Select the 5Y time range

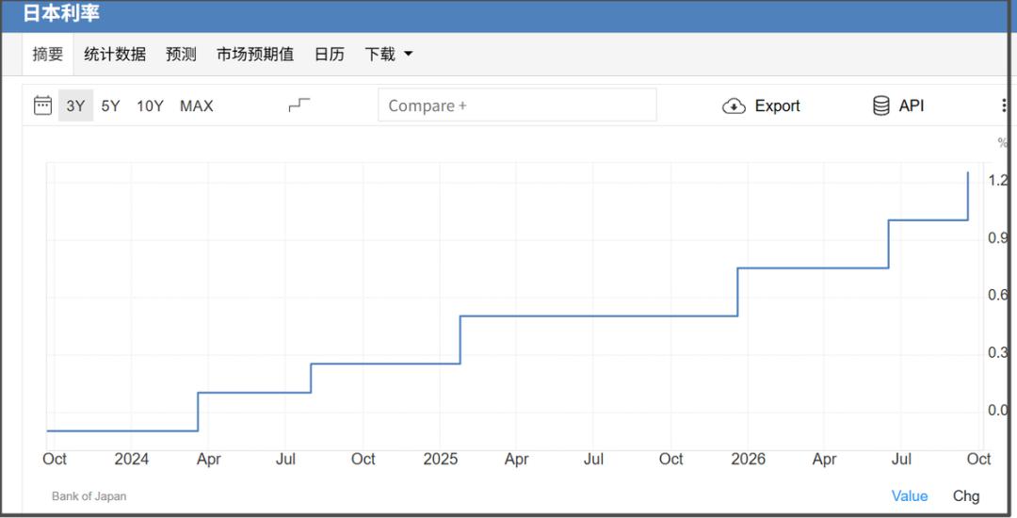coord(110,105)
